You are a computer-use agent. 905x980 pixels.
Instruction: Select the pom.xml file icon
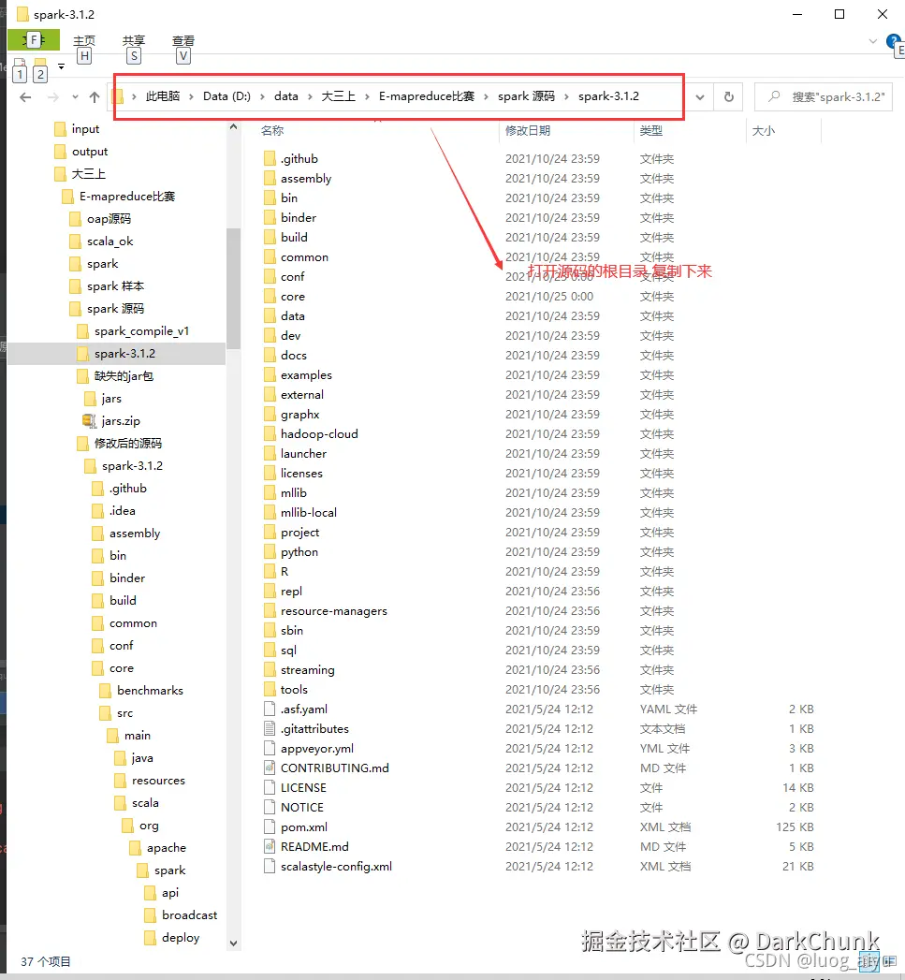point(270,826)
